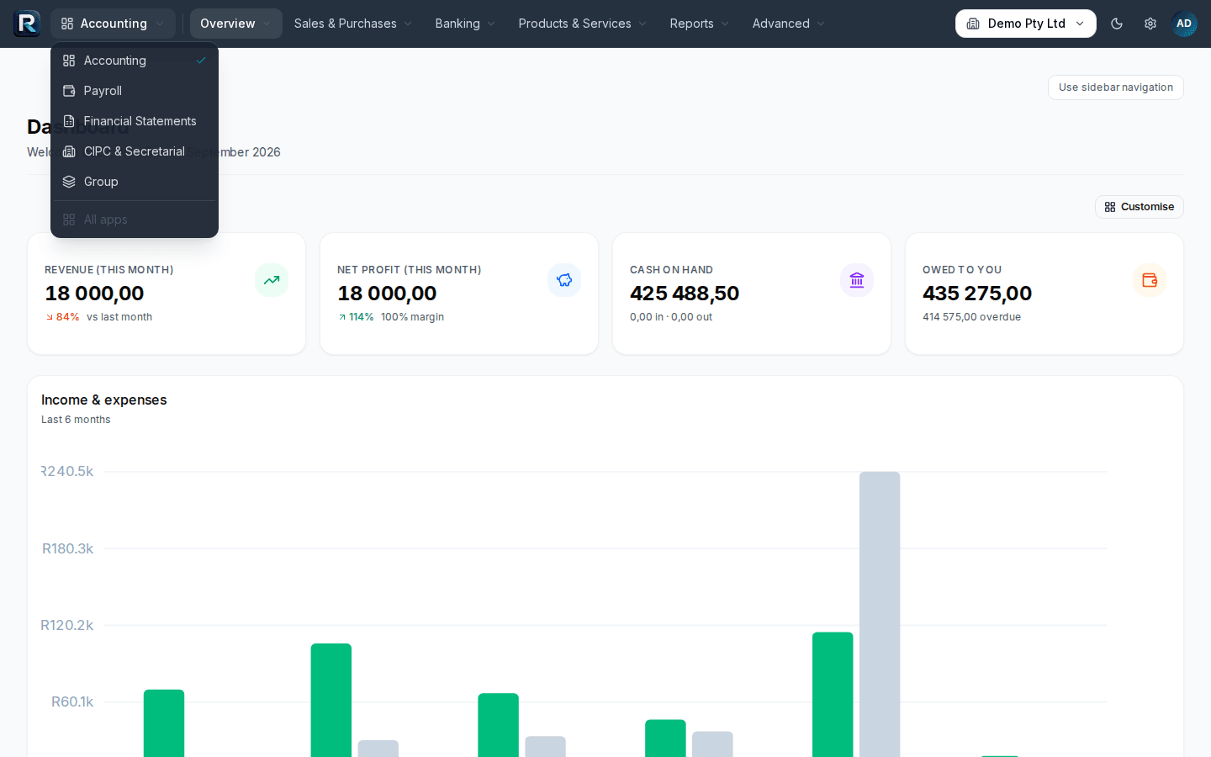Open the Products & Services dropdown
This screenshot has width=1211, height=757.
tap(582, 24)
